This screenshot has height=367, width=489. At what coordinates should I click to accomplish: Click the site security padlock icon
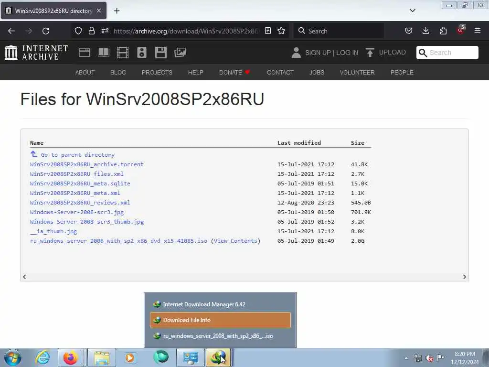click(91, 31)
